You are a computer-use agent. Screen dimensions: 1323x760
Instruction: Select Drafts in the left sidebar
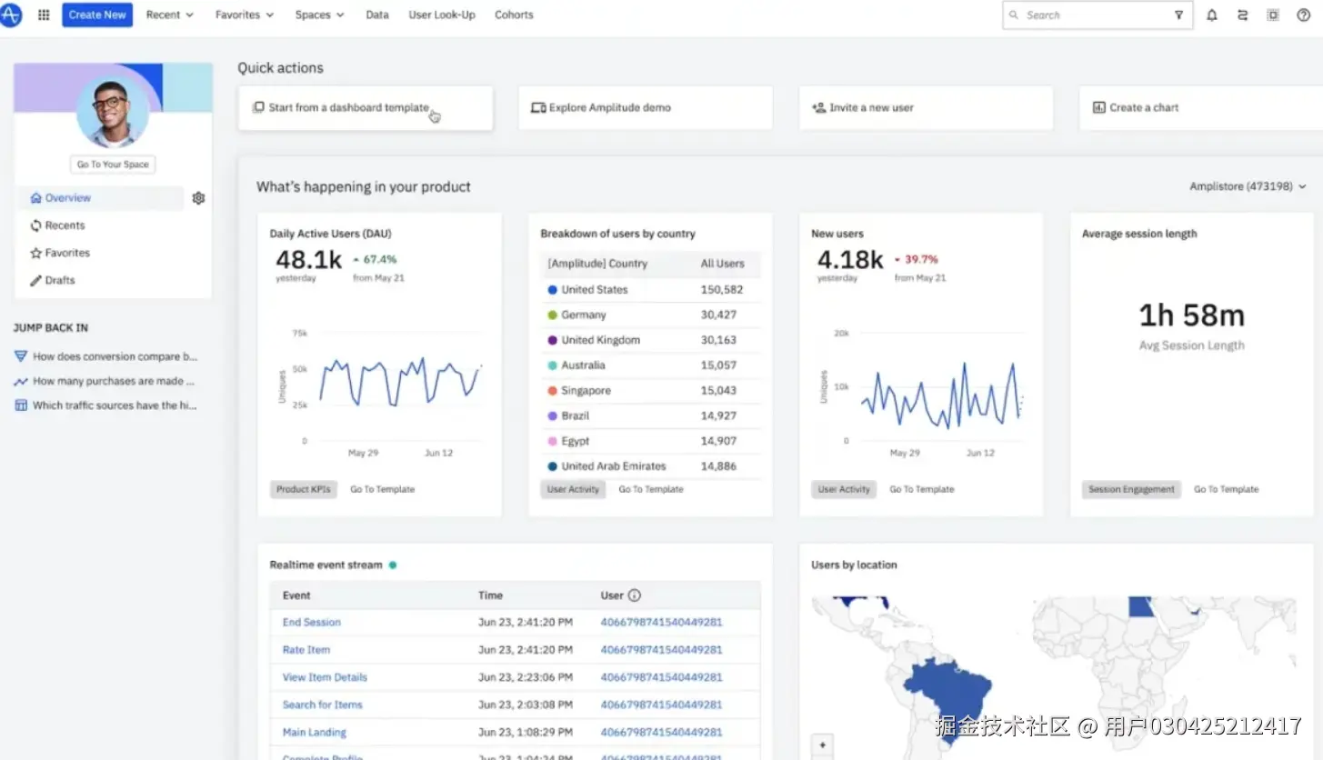[60, 280]
